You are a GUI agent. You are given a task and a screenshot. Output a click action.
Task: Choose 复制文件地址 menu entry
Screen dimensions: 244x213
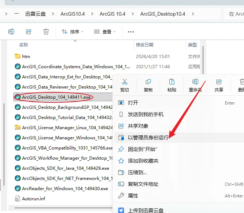[179, 184]
